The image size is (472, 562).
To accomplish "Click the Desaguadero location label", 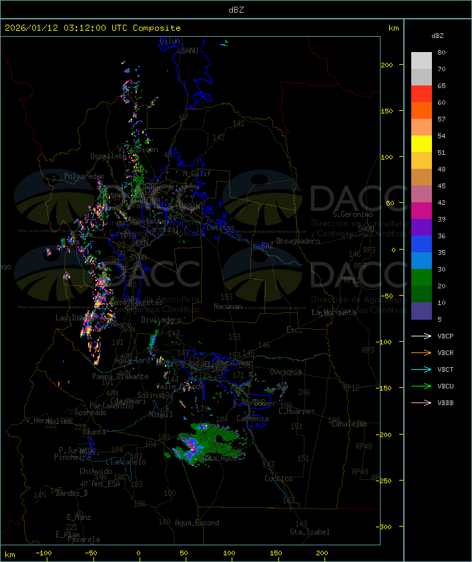I will 298,241.
